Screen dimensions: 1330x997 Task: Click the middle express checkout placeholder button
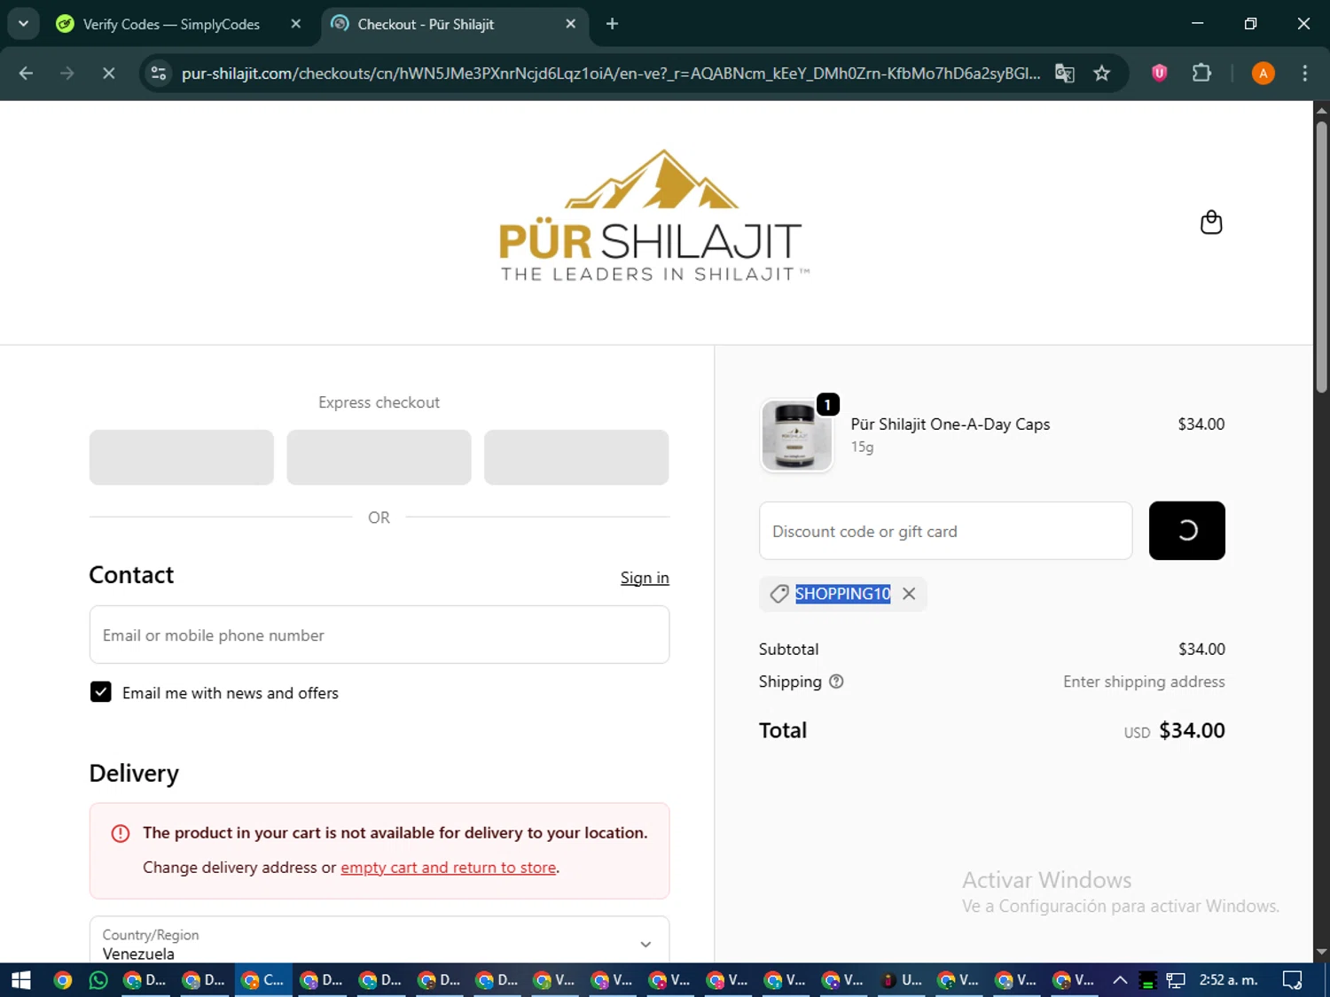coord(379,457)
